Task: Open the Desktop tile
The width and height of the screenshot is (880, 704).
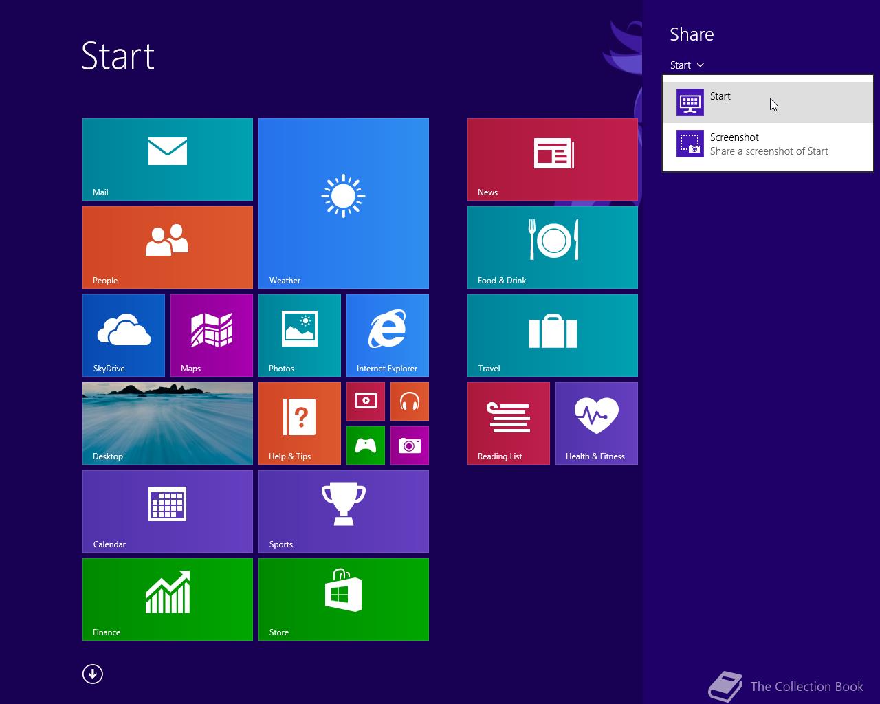Action: coord(168,423)
